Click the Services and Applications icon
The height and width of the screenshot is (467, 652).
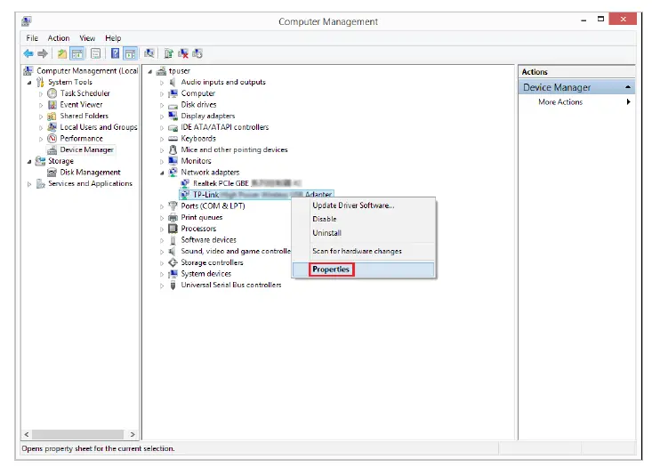coord(40,183)
